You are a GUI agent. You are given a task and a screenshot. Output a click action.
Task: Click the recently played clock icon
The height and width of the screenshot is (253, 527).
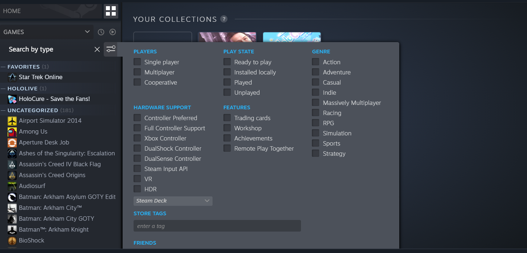(101, 32)
